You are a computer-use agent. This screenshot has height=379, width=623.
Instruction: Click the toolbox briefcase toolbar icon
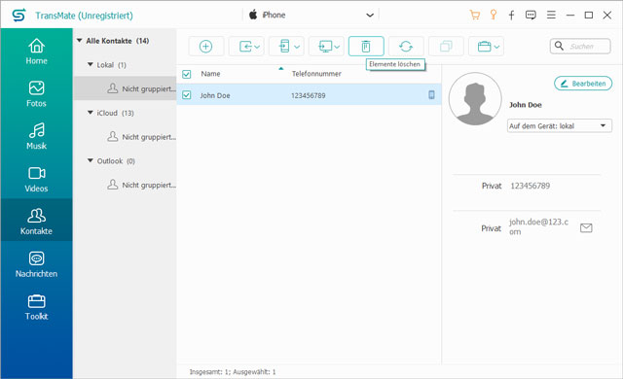pos(484,47)
